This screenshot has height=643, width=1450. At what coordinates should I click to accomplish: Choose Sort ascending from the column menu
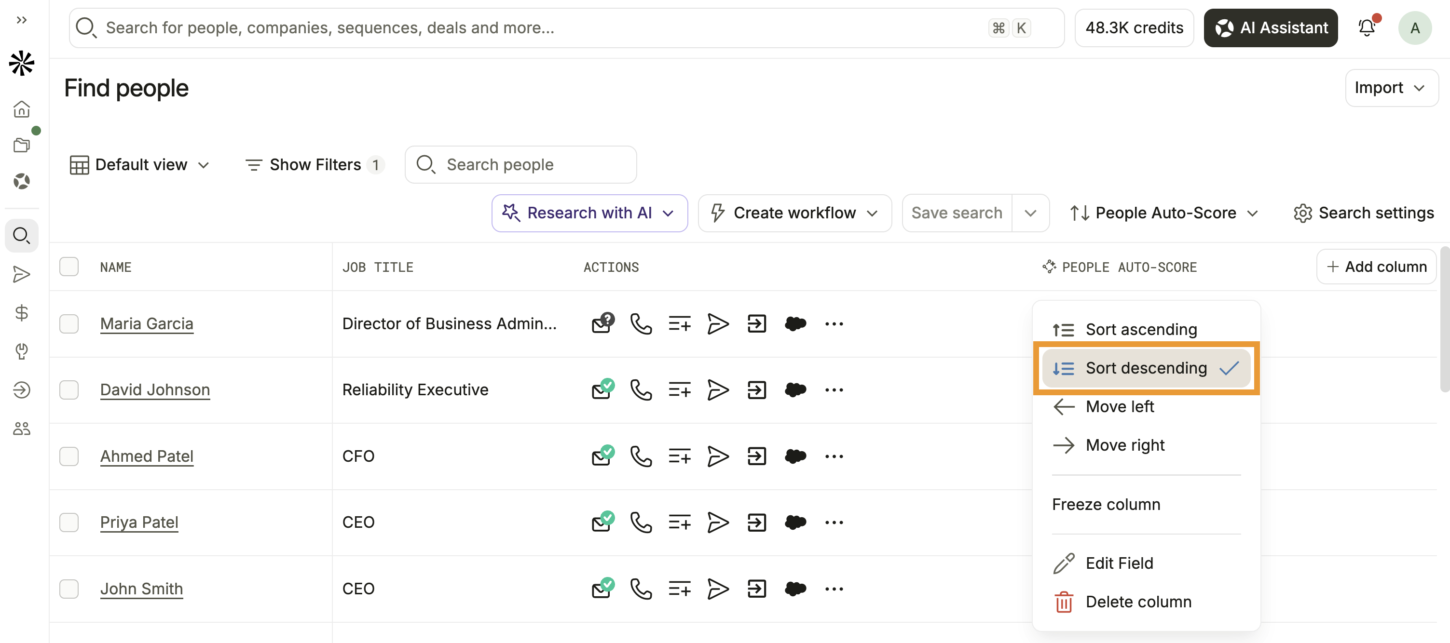tap(1146, 329)
